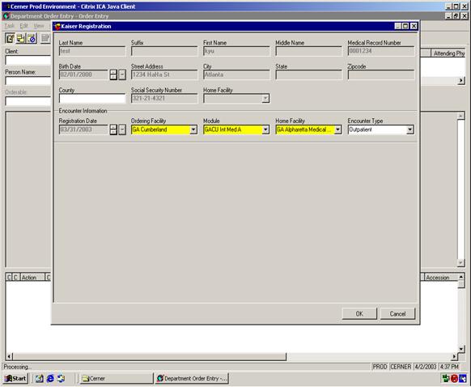Click the Medical Record Number field
Screen dimensions: 471x387
coord(381,51)
